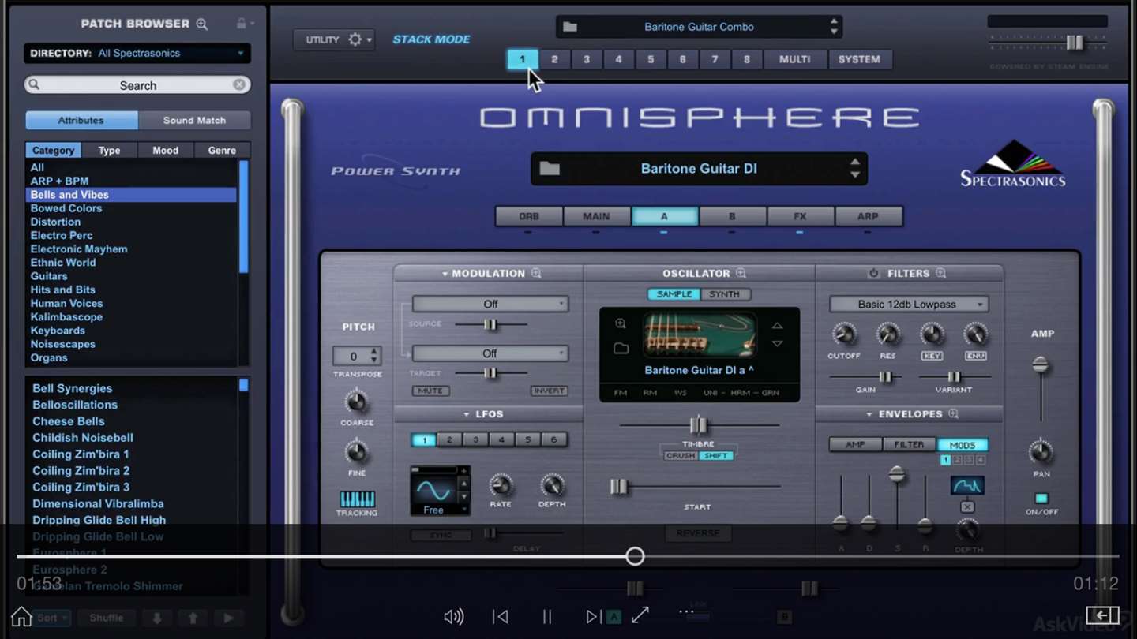Toggle timbre Shift mode

point(716,456)
